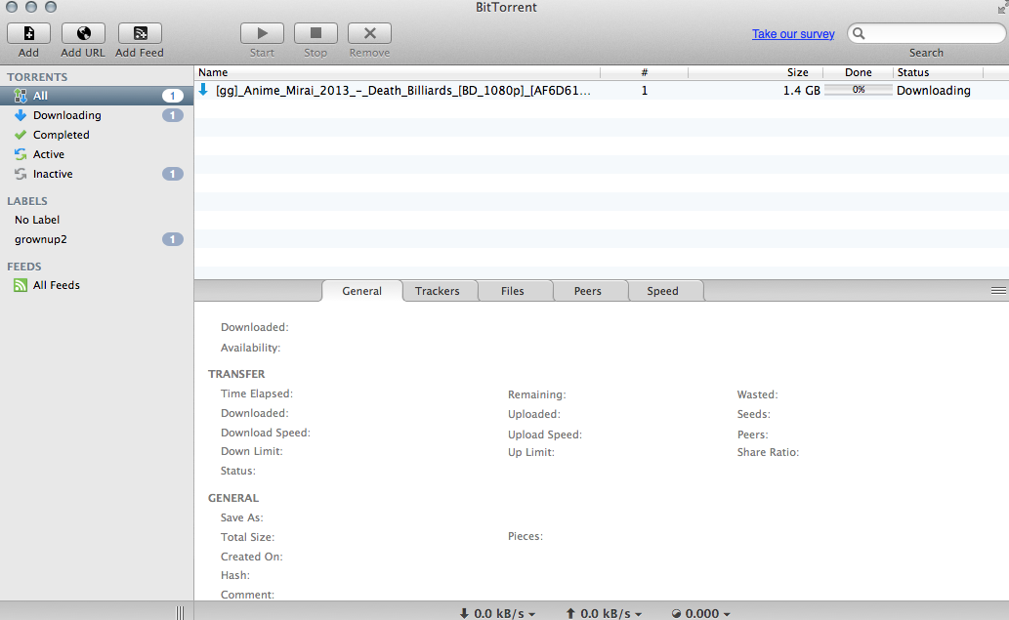
Task: Click the Remove torrent X icon
Action: (x=369, y=33)
